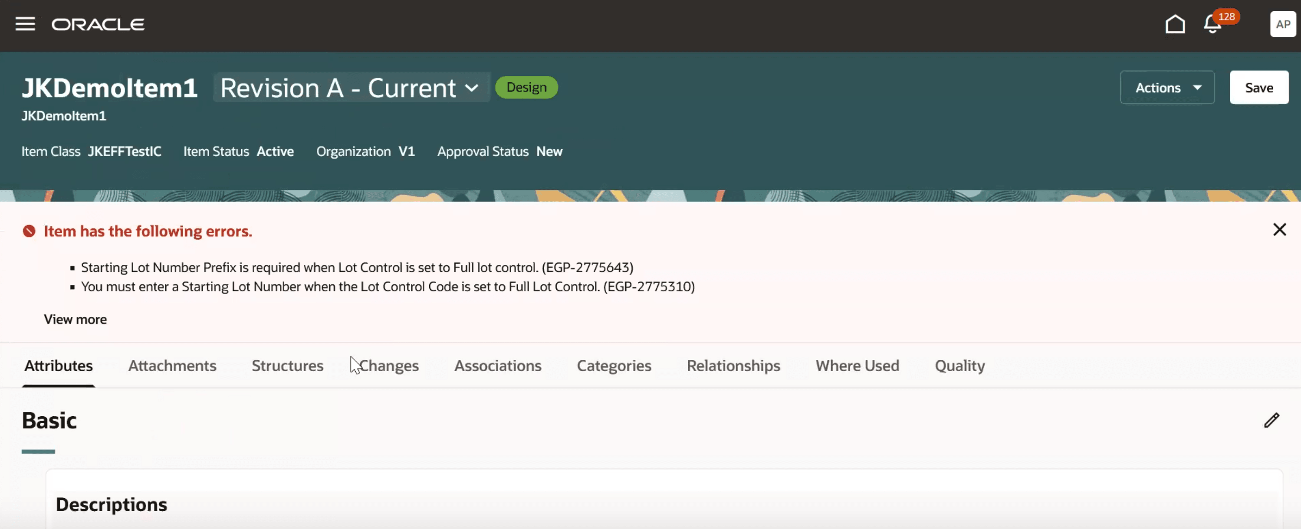The image size is (1301, 529).
Task: Click the Oracle logo
Action: click(98, 24)
